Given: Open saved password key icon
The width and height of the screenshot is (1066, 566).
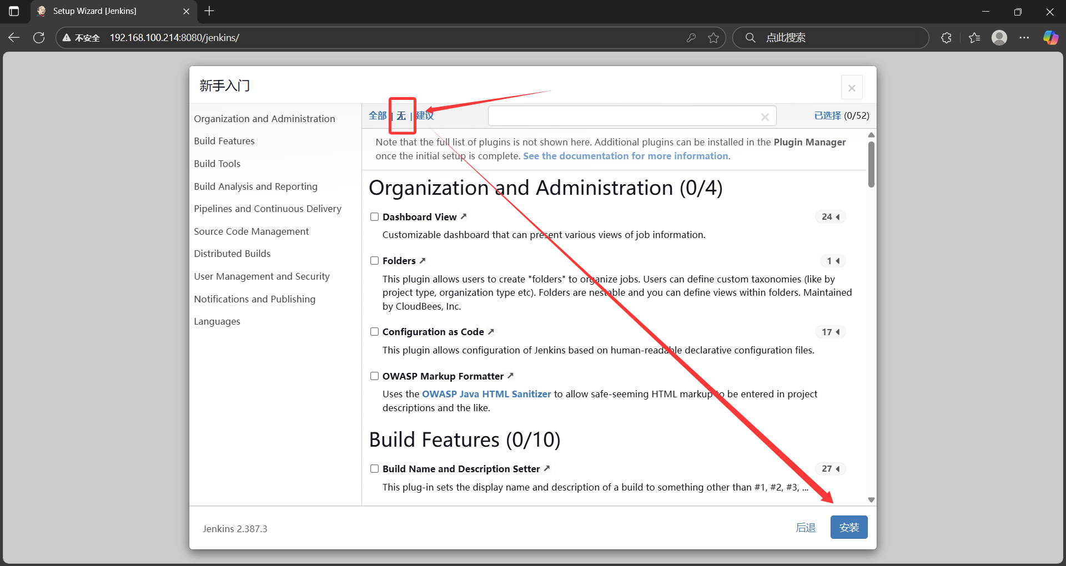Looking at the screenshot, I should [691, 38].
